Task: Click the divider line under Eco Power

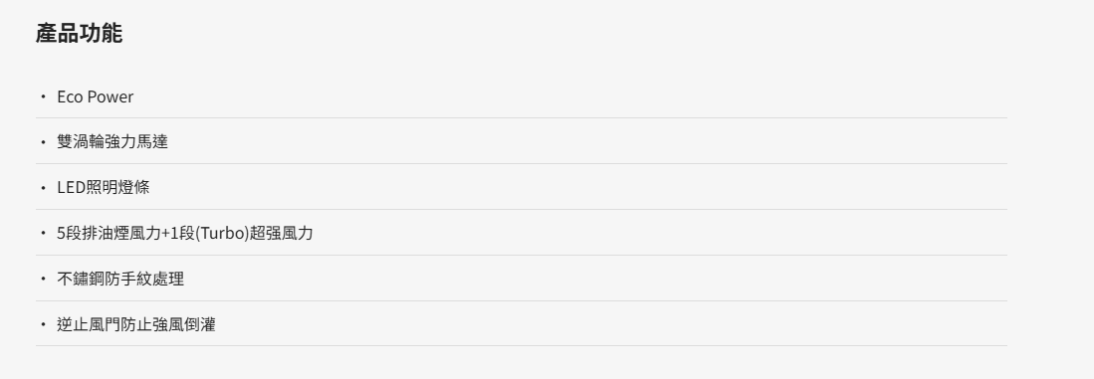Action: click(522, 117)
